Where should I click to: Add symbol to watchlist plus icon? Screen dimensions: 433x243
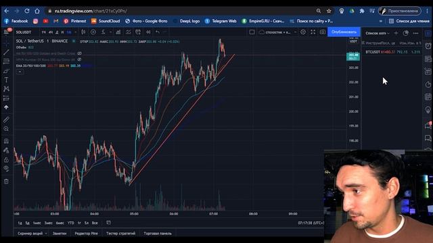(396, 33)
